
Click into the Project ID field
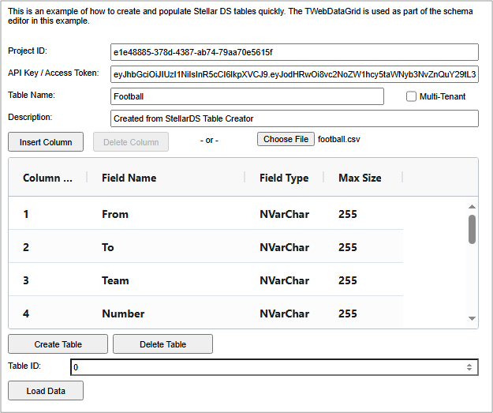click(x=294, y=52)
